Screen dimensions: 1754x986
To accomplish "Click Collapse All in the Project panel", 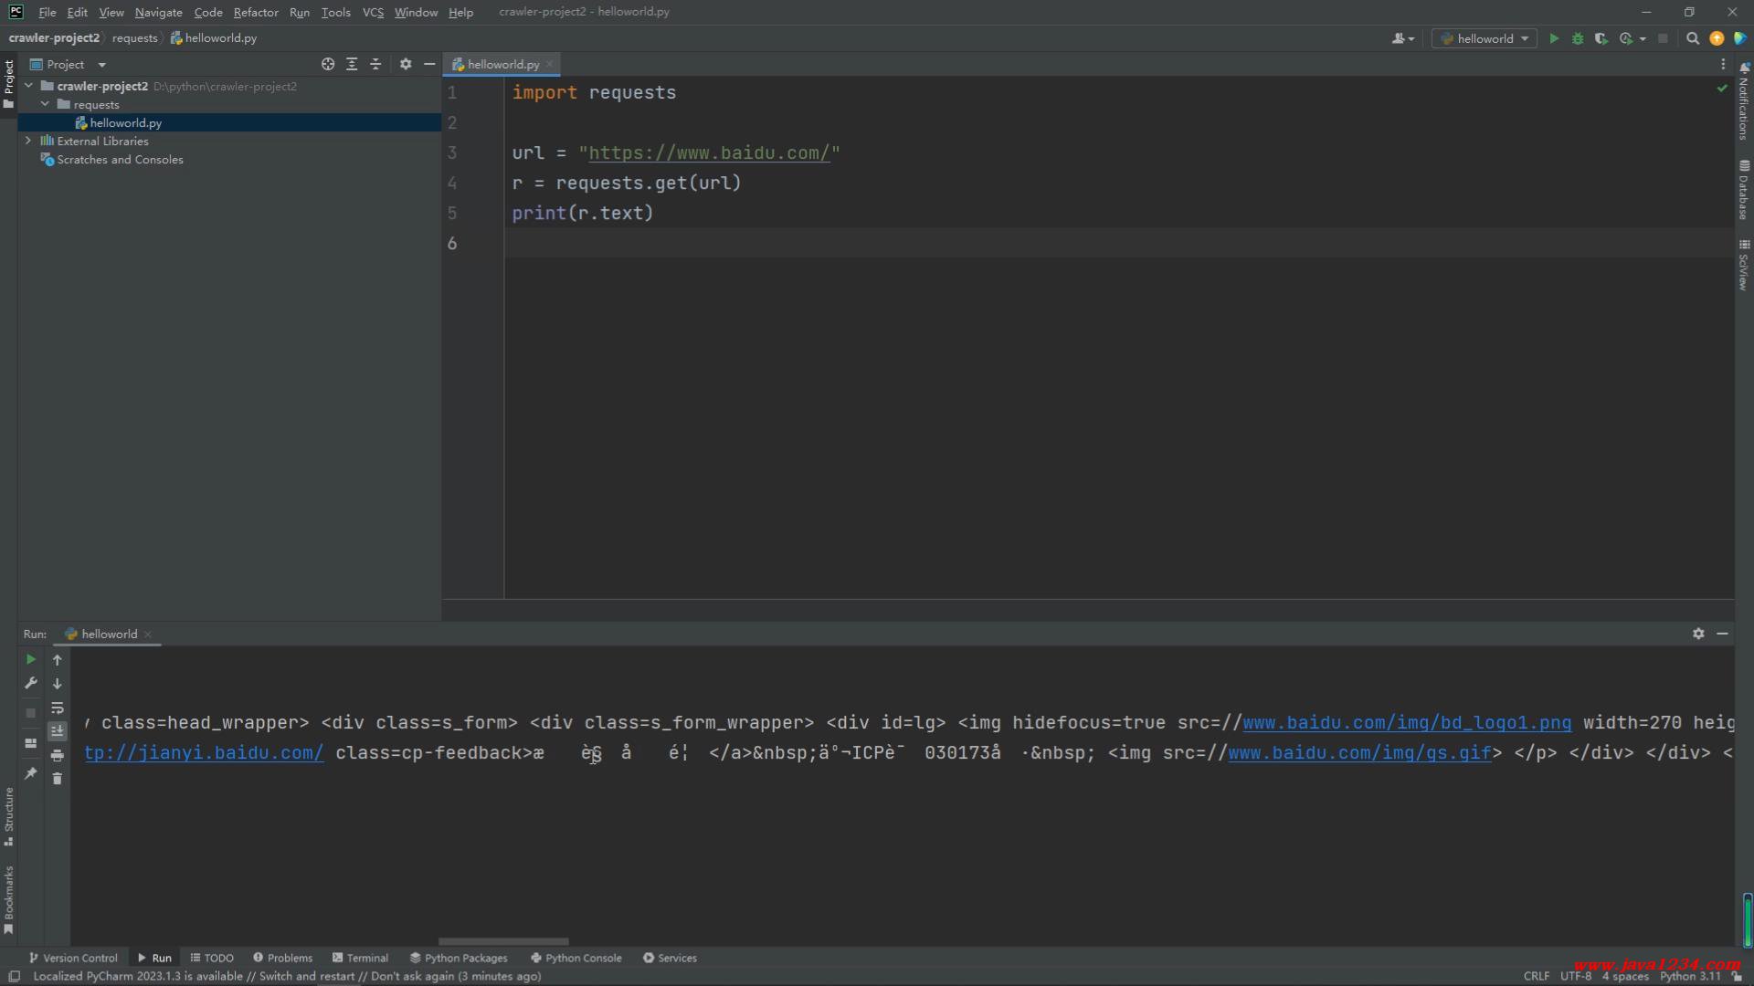I will click(375, 64).
